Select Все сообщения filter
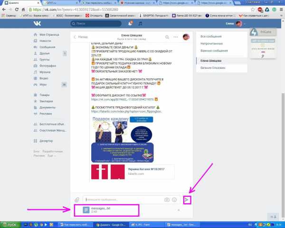285x228 pixels. (x=211, y=37)
